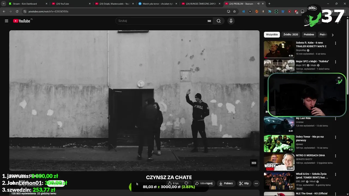Open options menu for Włodi & Ero video

pos(336,174)
